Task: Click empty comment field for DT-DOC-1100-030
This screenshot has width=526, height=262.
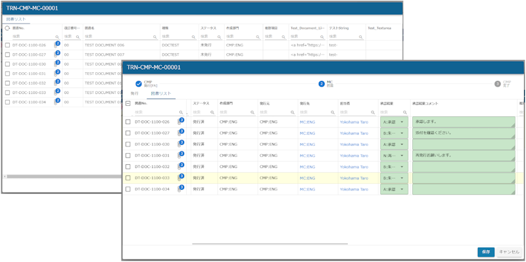Action: pos(464,144)
